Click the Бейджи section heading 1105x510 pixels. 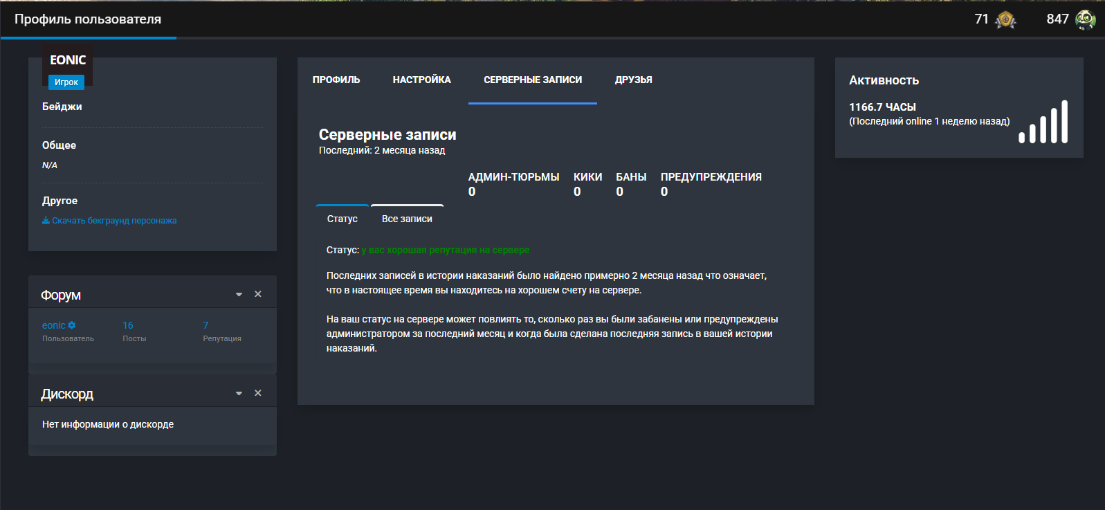(x=62, y=107)
